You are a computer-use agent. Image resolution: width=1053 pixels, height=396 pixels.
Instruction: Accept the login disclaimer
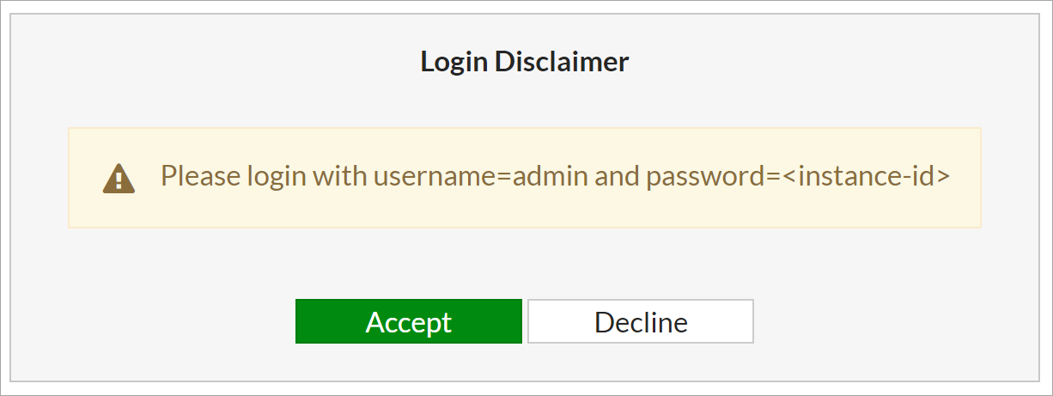click(409, 321)
